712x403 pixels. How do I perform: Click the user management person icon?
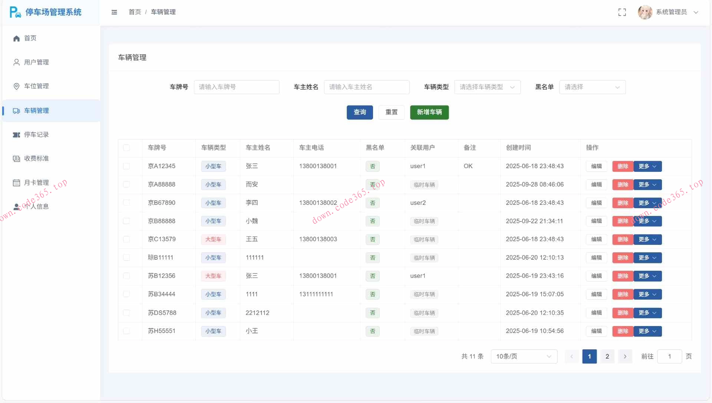pos(16,62)
